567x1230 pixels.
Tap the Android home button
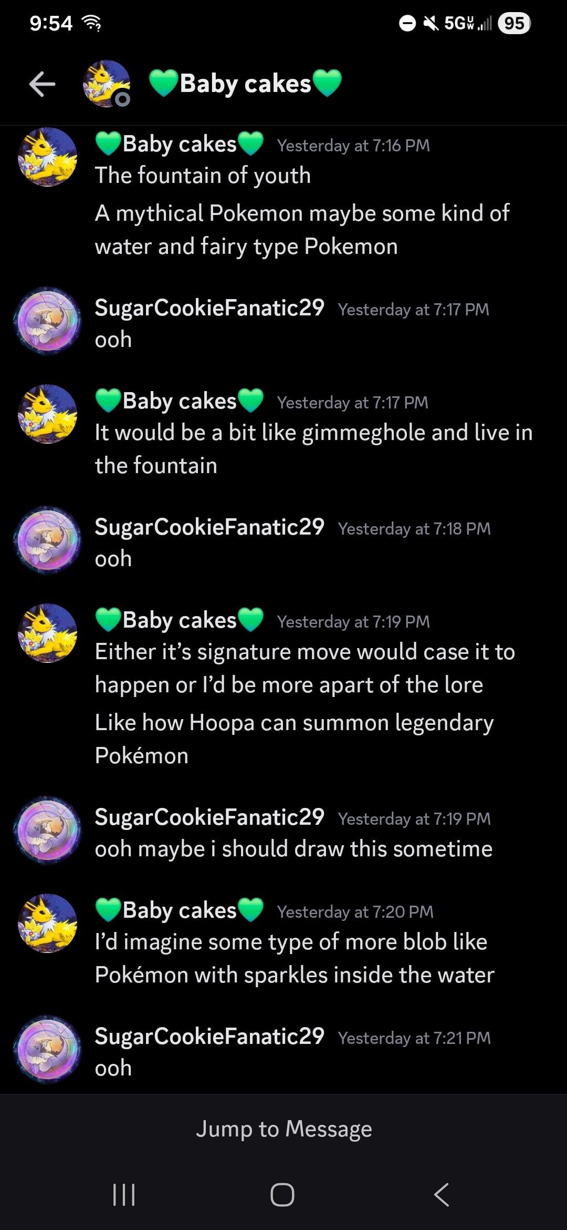coord(282,1194)
